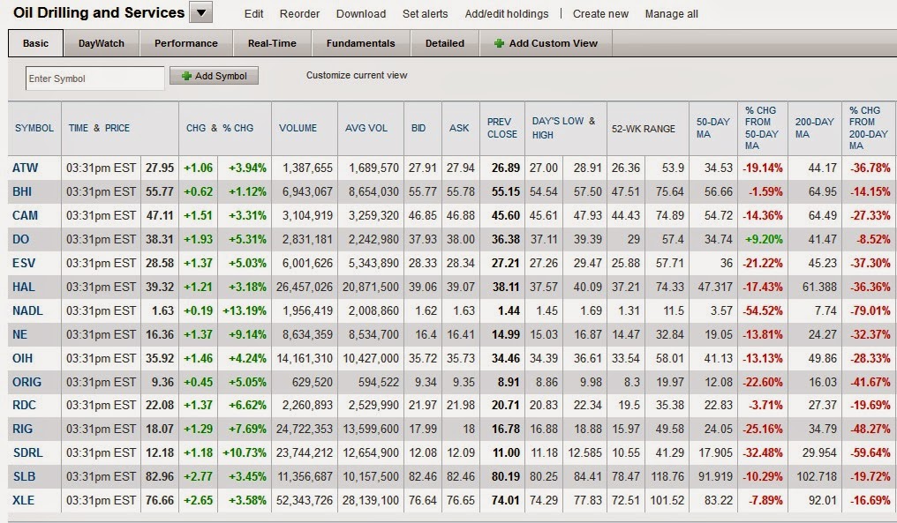Viewport: 897px width, 523px height.
Task: Click the Add Symbol button
Action: (x=214, y=77)
